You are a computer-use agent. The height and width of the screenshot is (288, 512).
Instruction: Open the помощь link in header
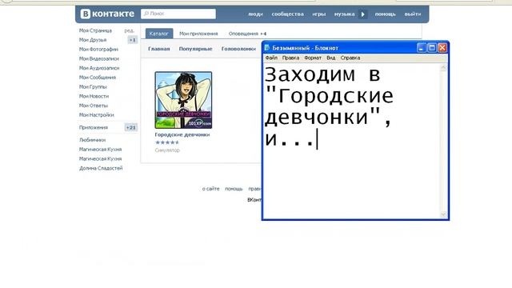pos(385,14)
